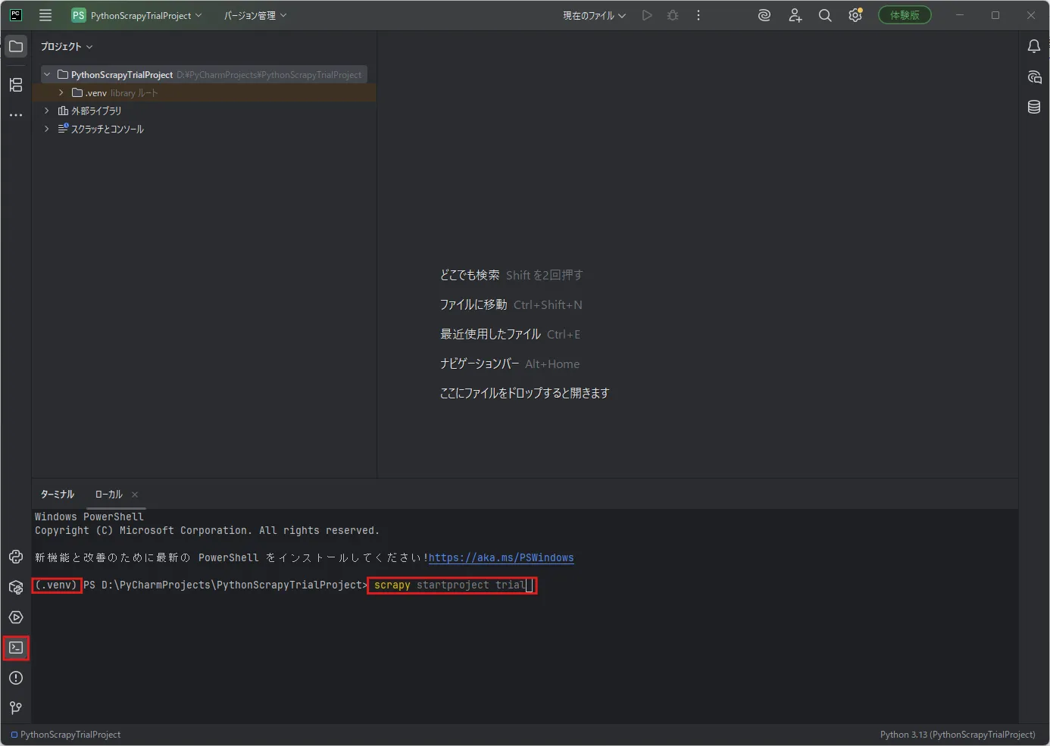This screenshot has height=746, width=1050.
Task: Click the 最近使用したファイル hint text
Action: [490, 334]
